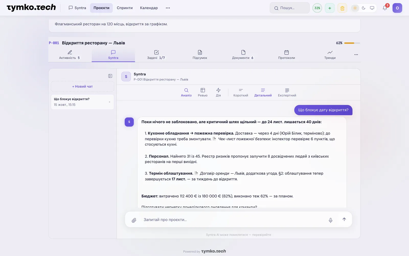Attach a file using the paperclip icon
Viewport: 409px width, 256px height.
pos(134,220)
